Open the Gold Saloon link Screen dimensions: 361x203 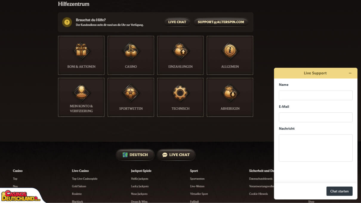[x=79, y=186]
